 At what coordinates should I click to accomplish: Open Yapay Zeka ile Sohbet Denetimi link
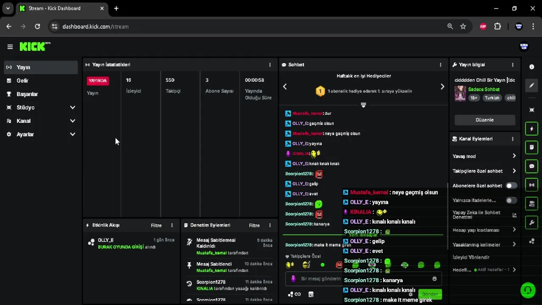click(484, 215)
